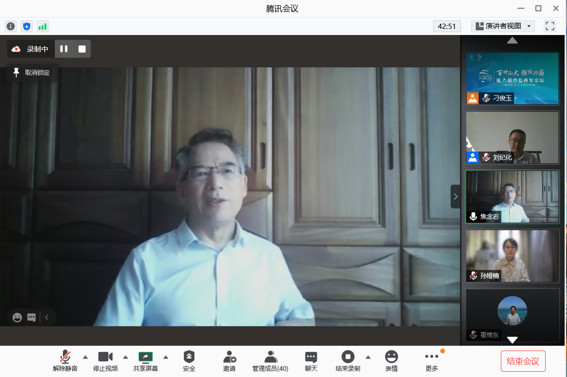
Task: Enter full screen mode
Action: click(550, 26)
